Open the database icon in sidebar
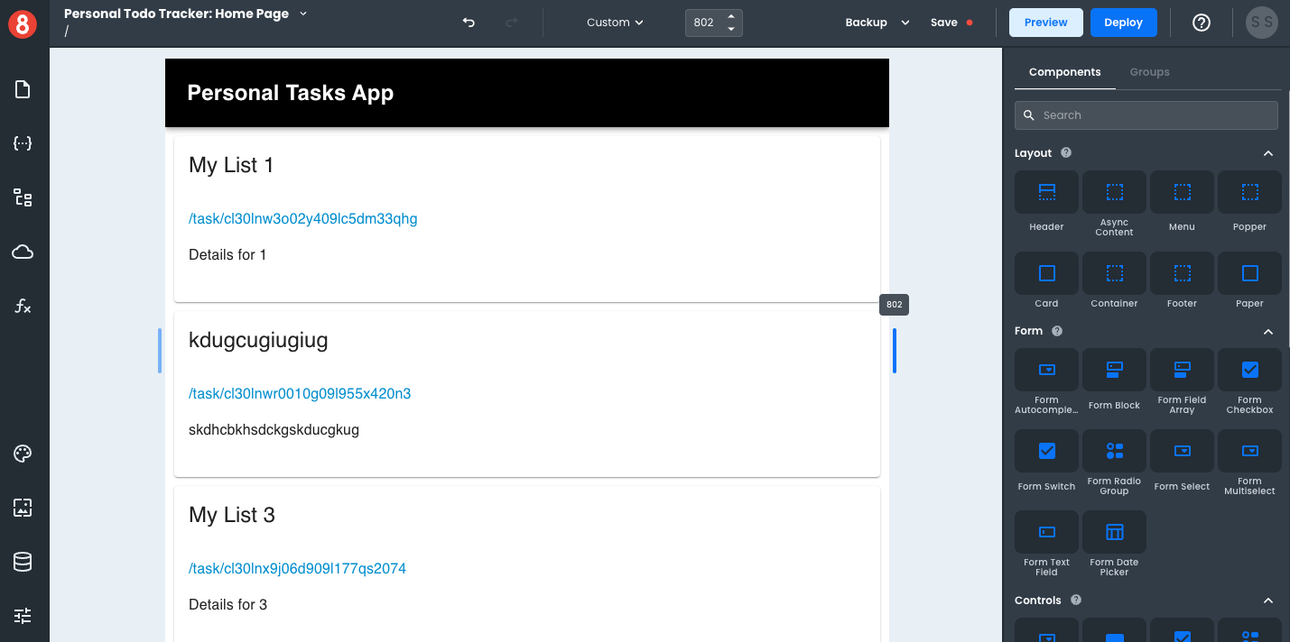The height and width of the screenshot is (642, 1290). (x=23, y=562)
